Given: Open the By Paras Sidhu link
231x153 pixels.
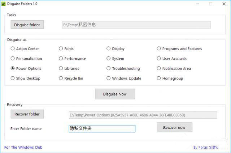Looking at the screenshot, I should pyautogui.click(x=206, y=147).
